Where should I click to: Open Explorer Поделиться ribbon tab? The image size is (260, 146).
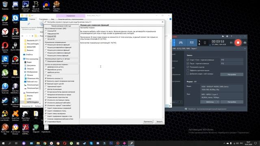(x=43, y=19)
